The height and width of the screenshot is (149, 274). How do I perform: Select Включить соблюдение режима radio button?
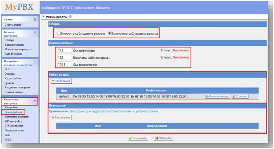tap(59, 33)
